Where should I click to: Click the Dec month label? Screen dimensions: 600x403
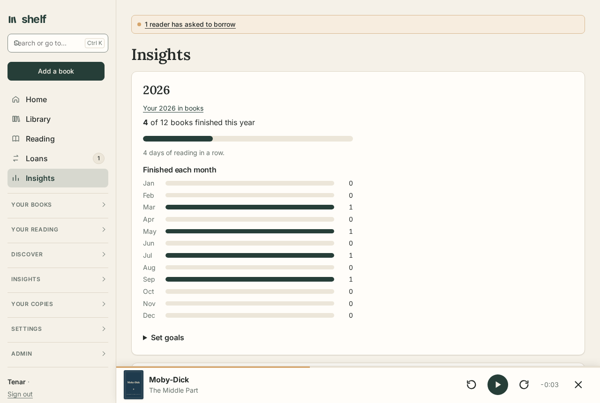click(x=149, y=315)
